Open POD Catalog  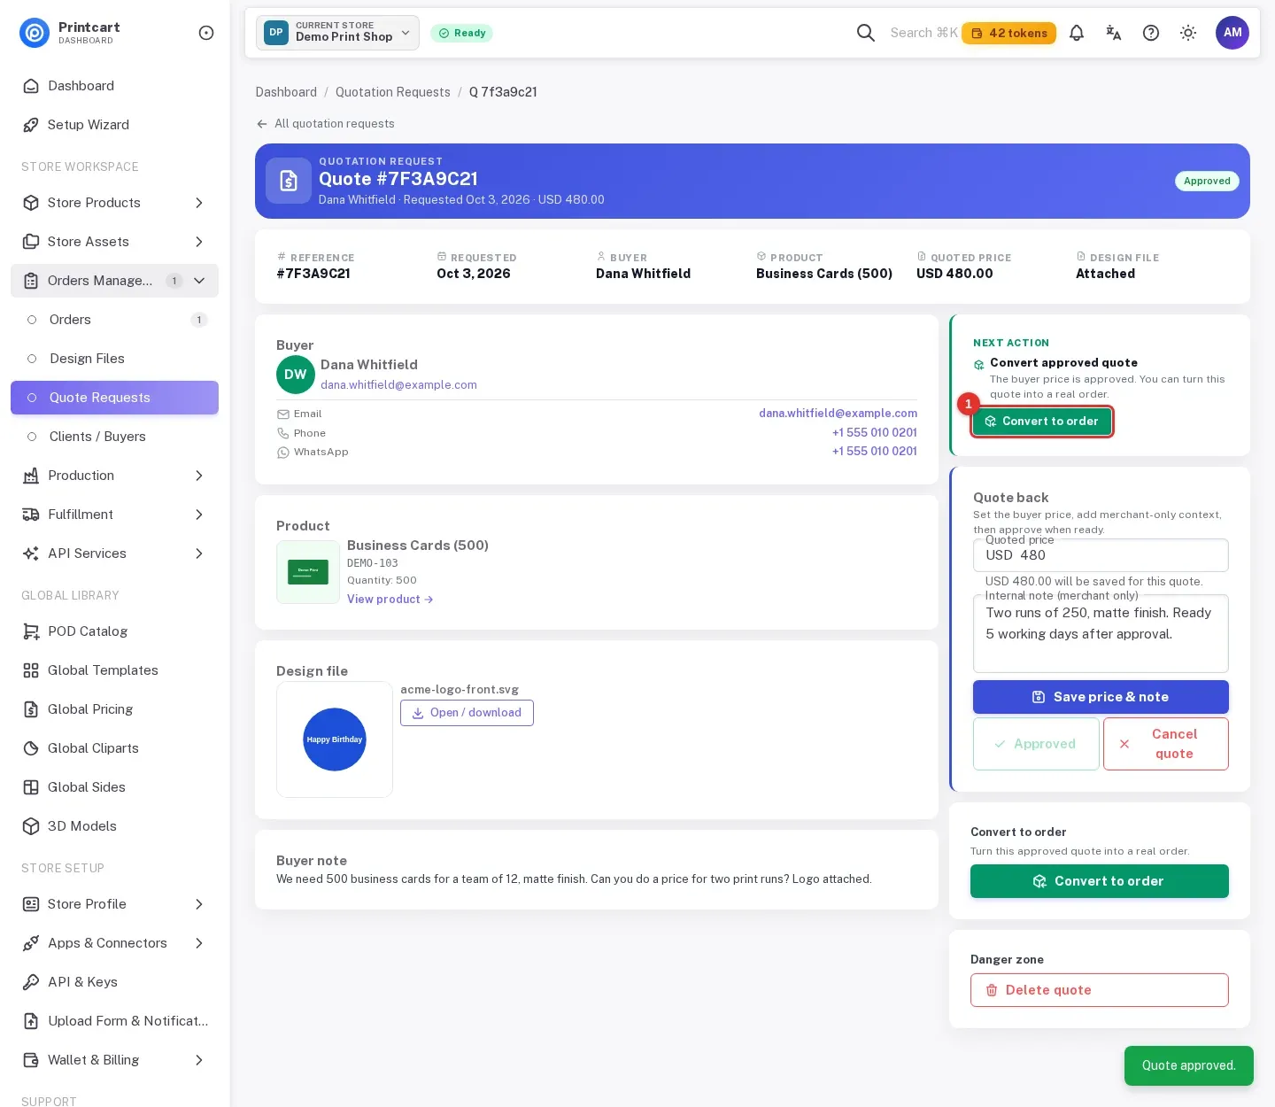115,631
